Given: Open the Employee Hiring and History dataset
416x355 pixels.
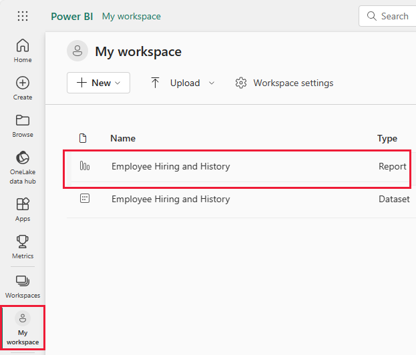Looking at the screenshot, I should click(170, 199).
